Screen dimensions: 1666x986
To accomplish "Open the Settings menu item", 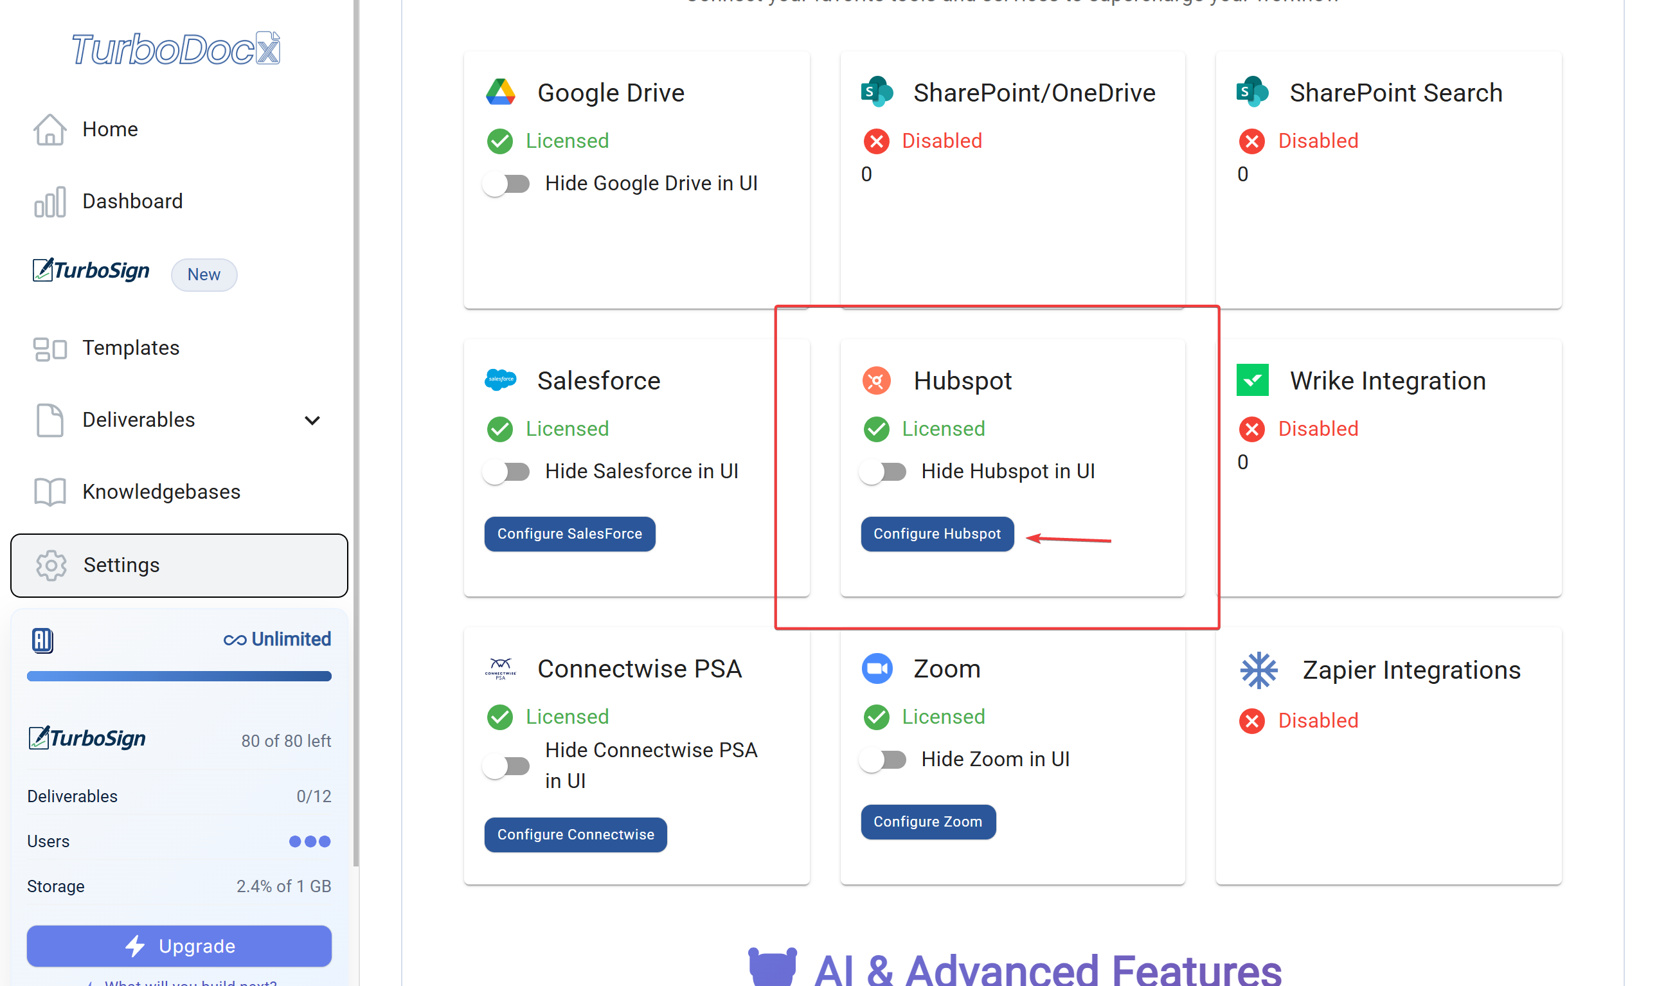I will (x=179, y=566).
